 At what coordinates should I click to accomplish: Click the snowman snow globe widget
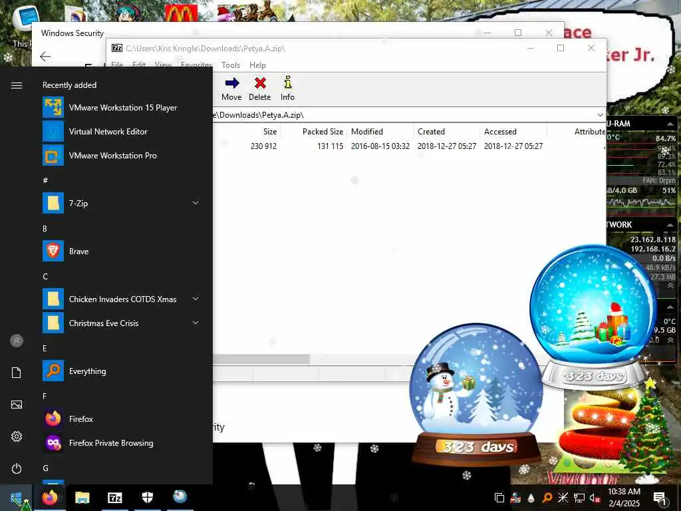click(476, 393)
